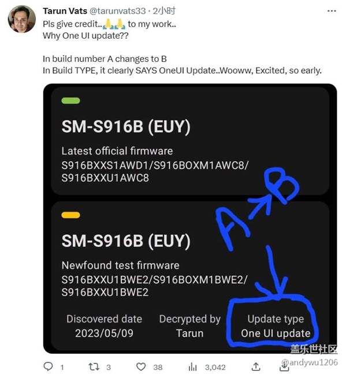This screenshot has height=375, width=343.
Task: Click the download icon at bottom right
Action: click(x=284, y=367)
